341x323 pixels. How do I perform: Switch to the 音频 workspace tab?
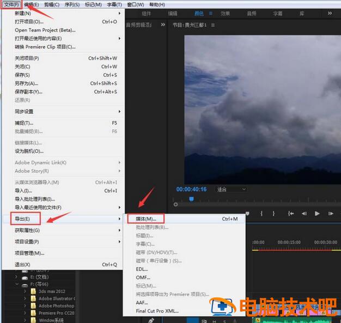252,14
